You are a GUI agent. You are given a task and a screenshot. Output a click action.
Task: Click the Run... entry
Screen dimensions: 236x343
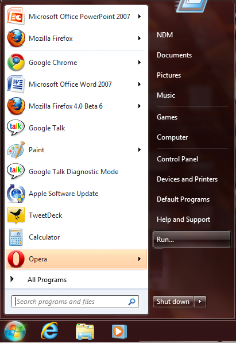coord(191,239)
